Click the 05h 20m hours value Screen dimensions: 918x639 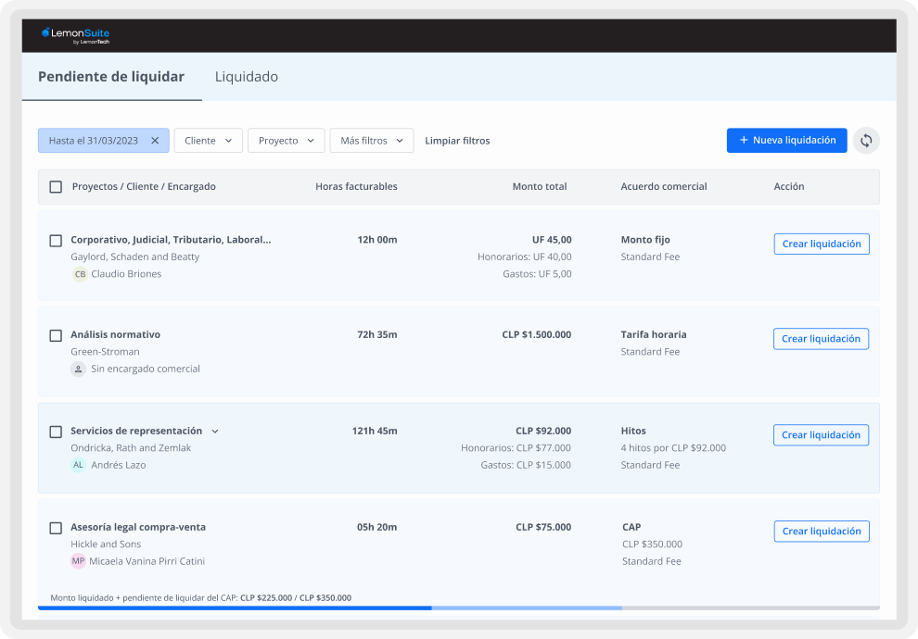click(377, 527)
